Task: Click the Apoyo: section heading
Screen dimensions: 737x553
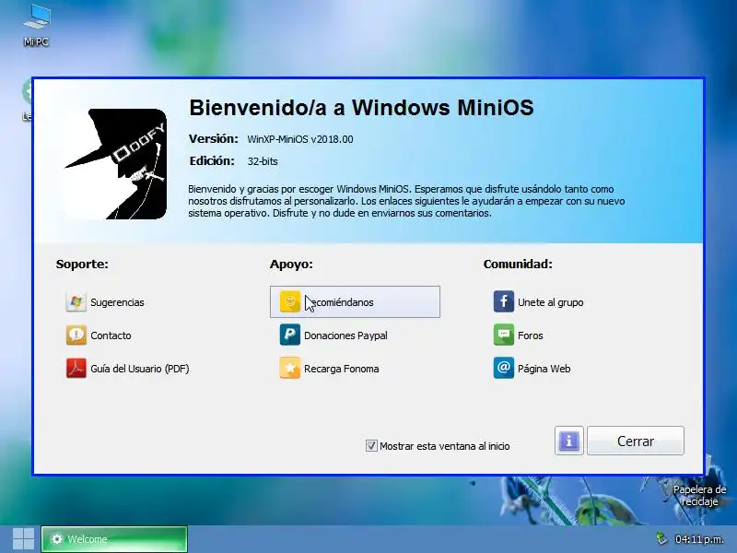Action: [x=291, y=265]
